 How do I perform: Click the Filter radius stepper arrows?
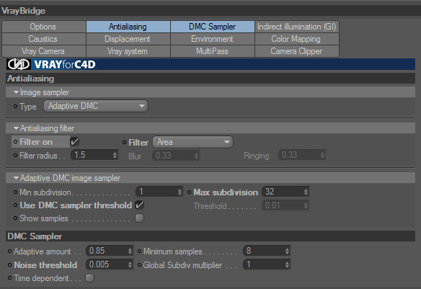coord(115,155)
